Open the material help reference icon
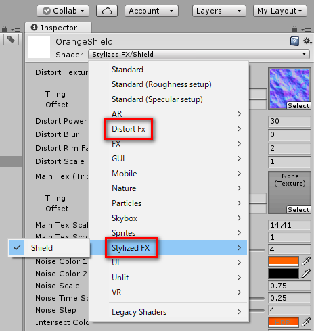 click(294, 41)
